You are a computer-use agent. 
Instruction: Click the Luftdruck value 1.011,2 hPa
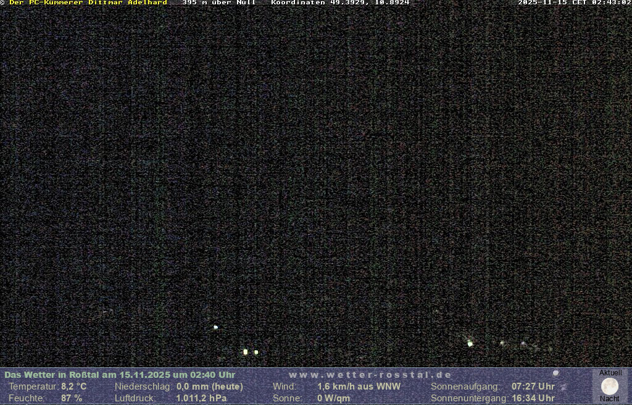pyautogui.click(x=201, y=398)
